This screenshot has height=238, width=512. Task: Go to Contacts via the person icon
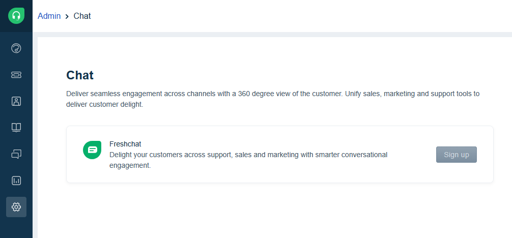(16, 101)
